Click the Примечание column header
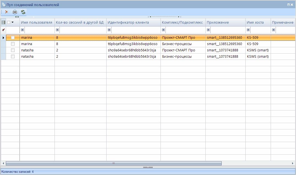The width and height of the screenshot is (296, 175). pyautogui.click(x=283, y=22)
